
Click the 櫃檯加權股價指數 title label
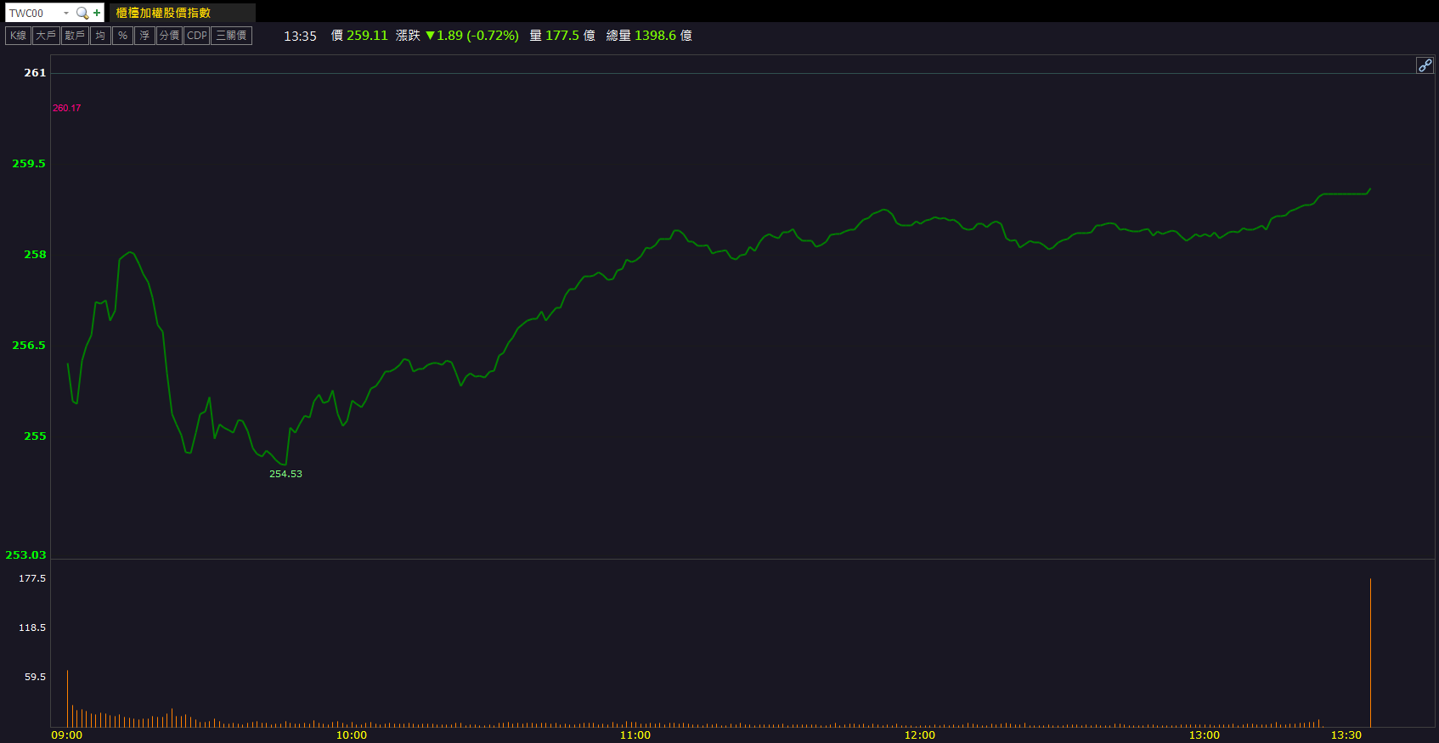(x=163, y=13)
